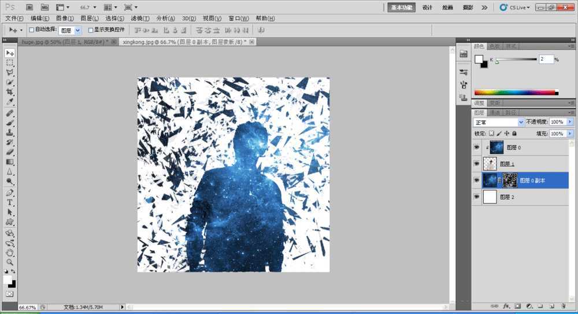Image resolution: width=578 pixels, height=314 pixels.
Task: Select the Type (T) tool
Action: tap(10, 202)
